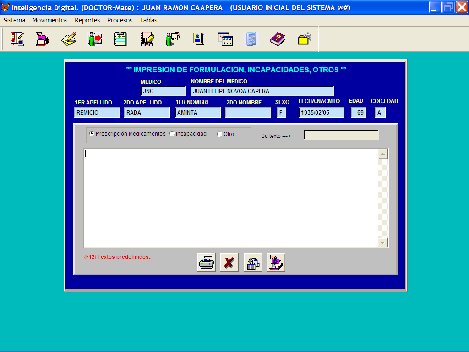469x352 pixels.
Task: Click the tables with curved arrow button
Action: coord(253,263)
